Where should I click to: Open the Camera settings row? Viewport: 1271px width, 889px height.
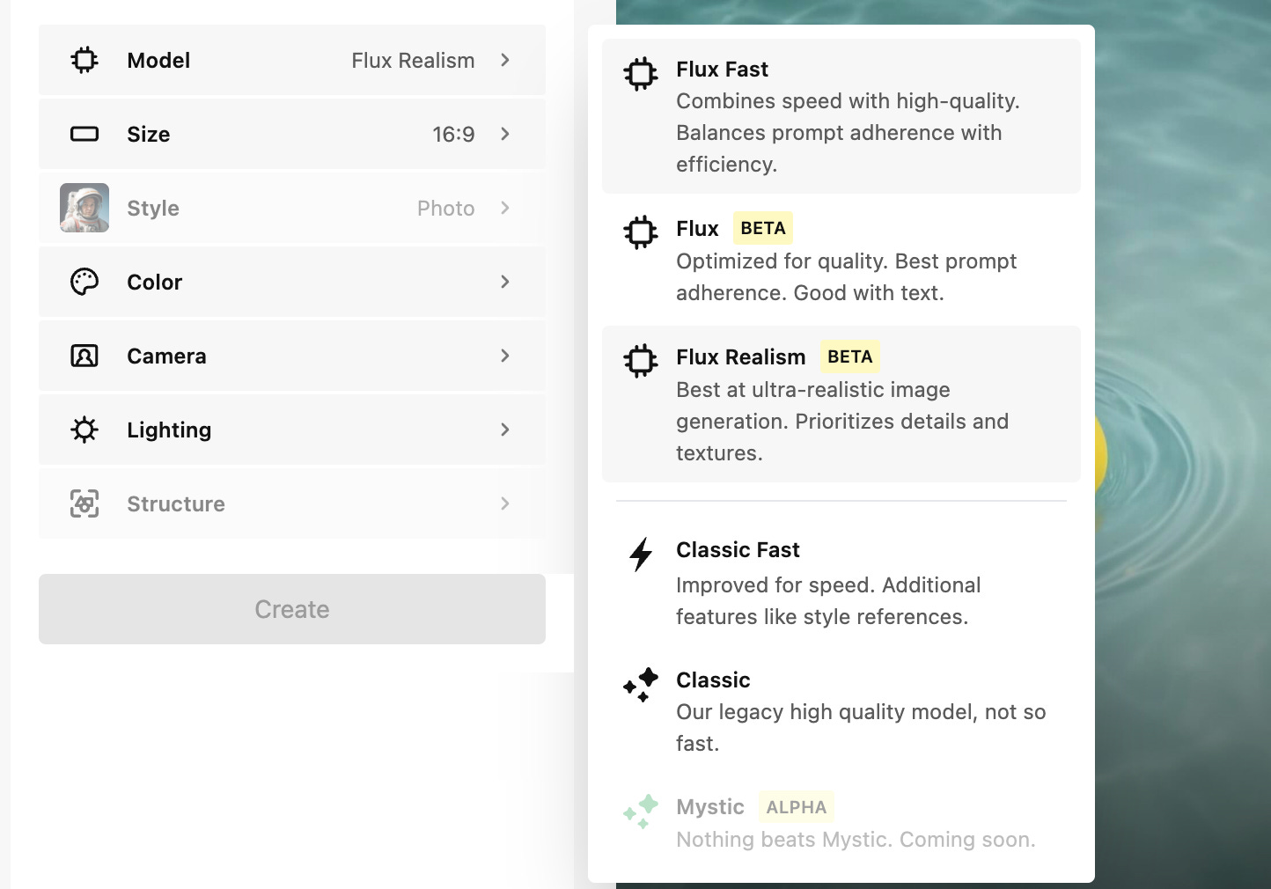pyautogui.click(x=290, y=356)
